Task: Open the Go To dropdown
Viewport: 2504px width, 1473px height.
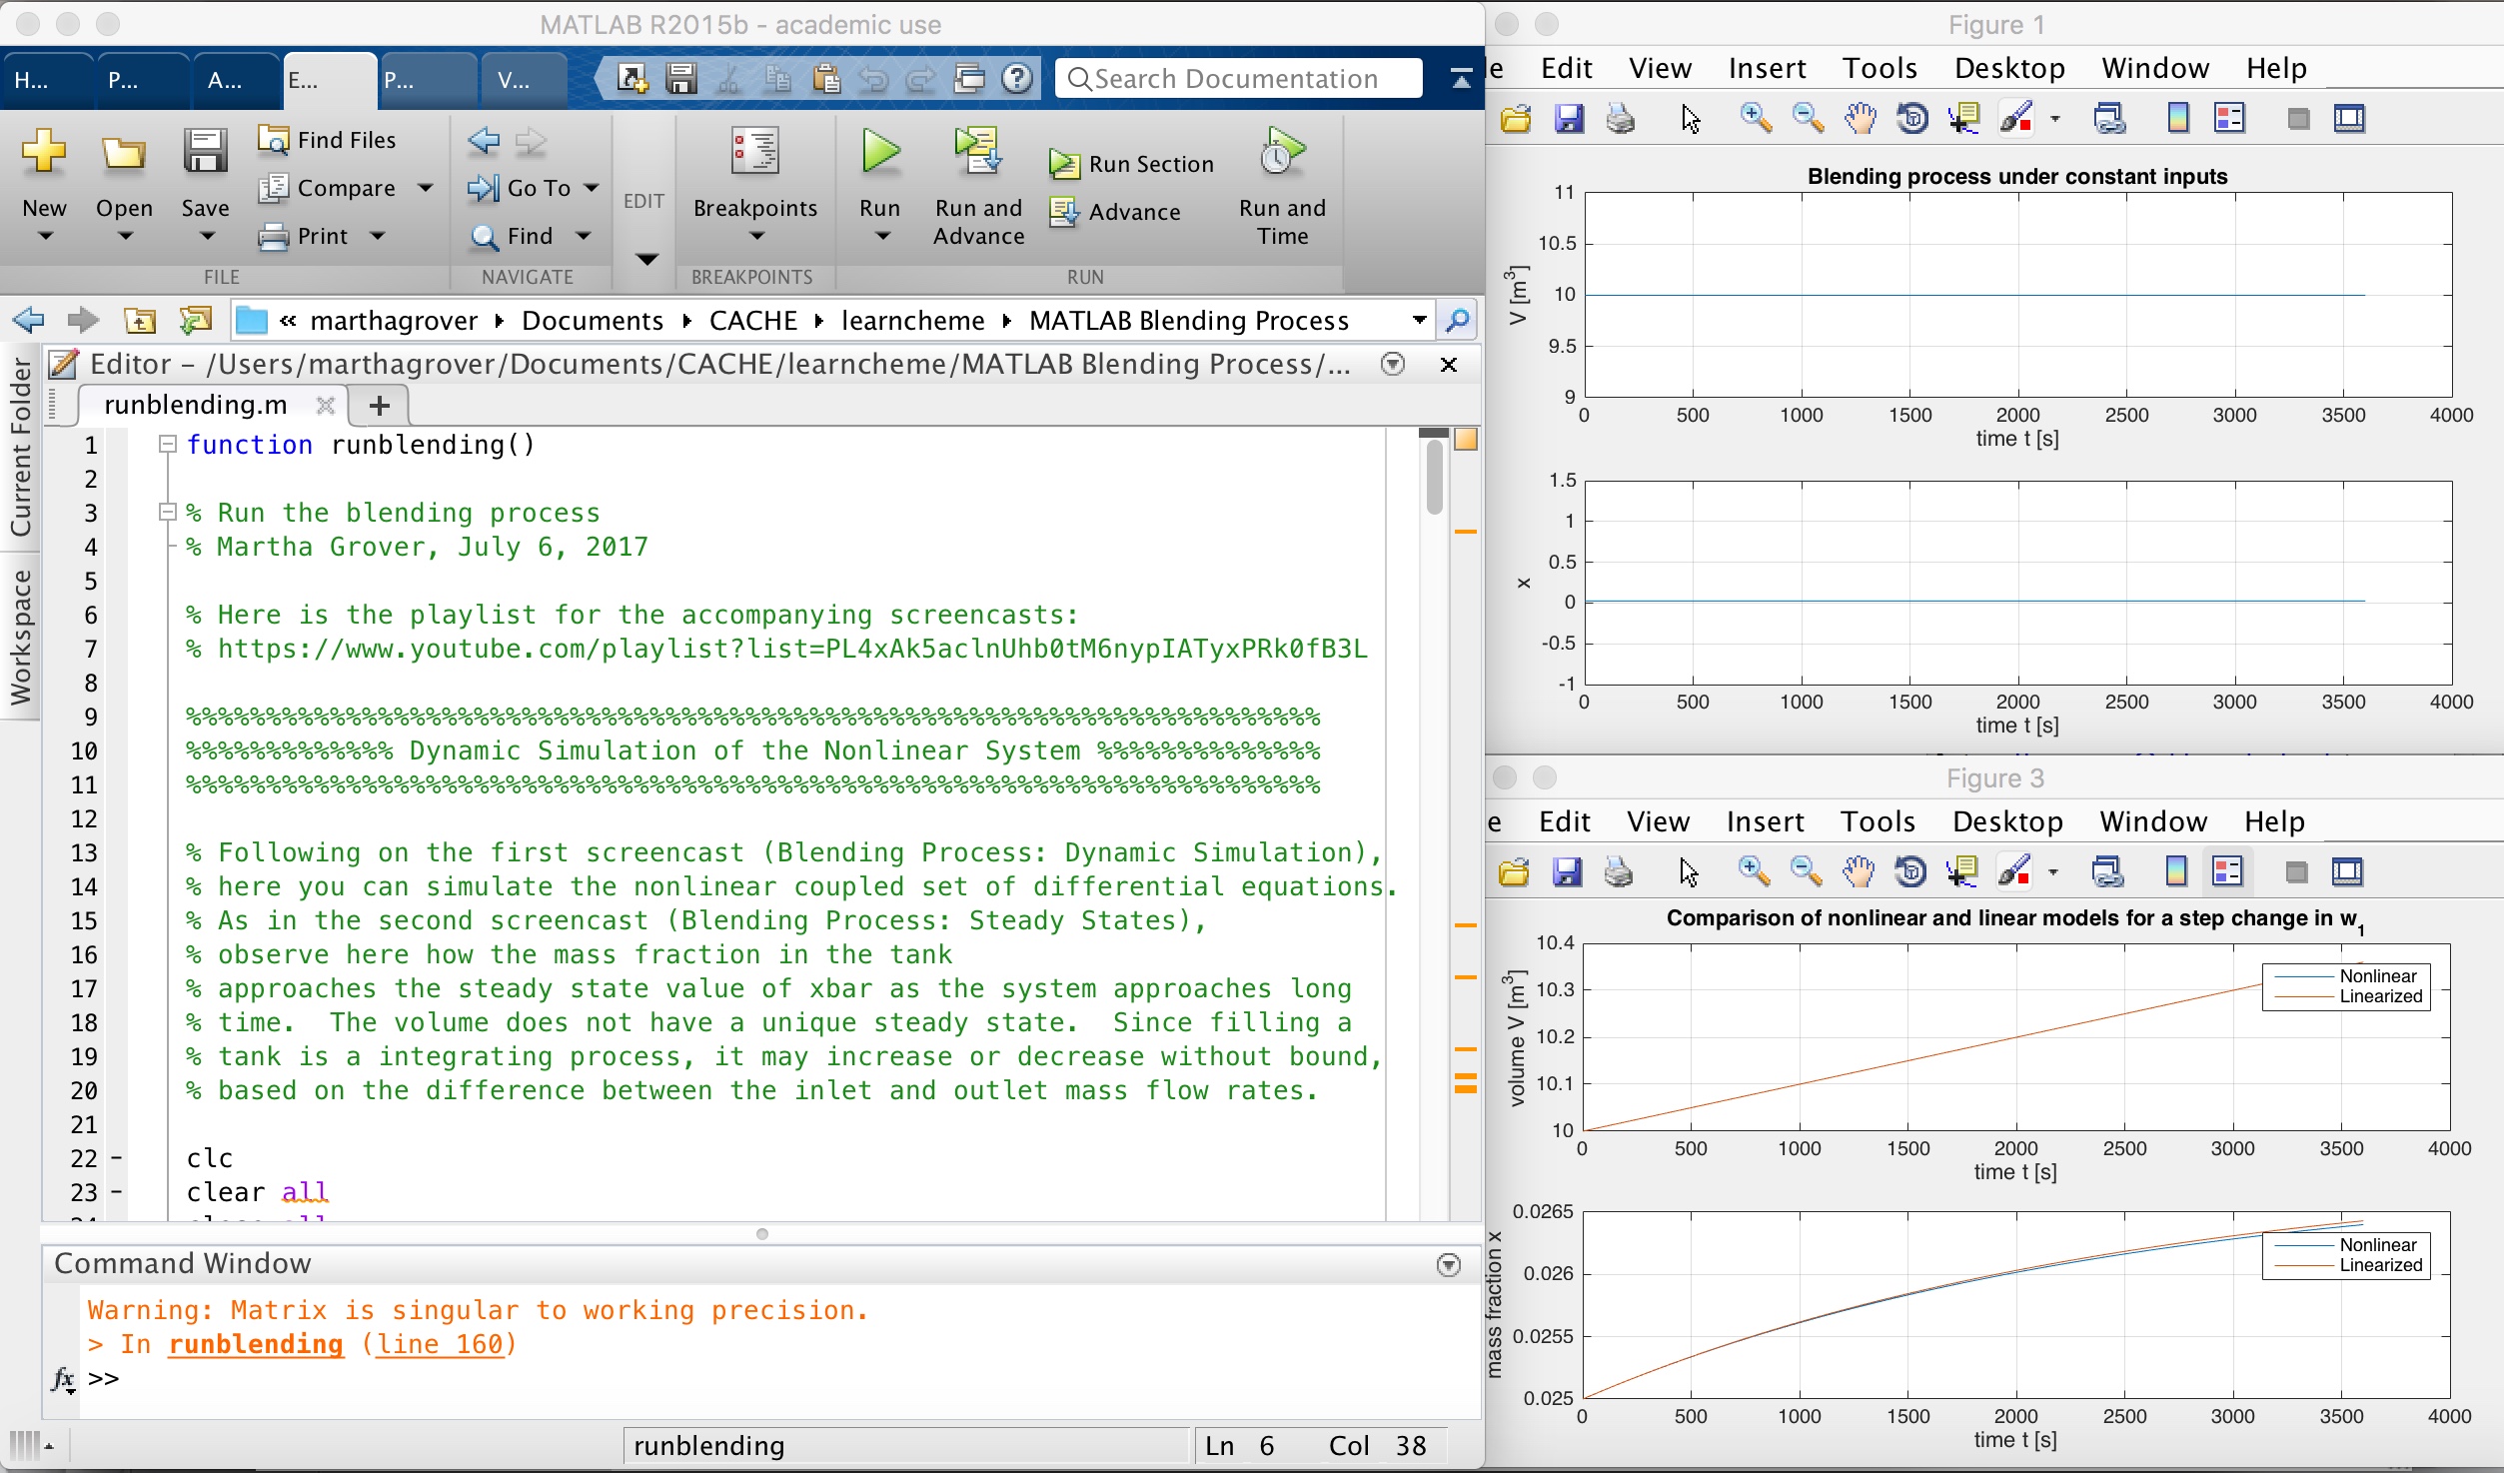Action: [592, 188]
